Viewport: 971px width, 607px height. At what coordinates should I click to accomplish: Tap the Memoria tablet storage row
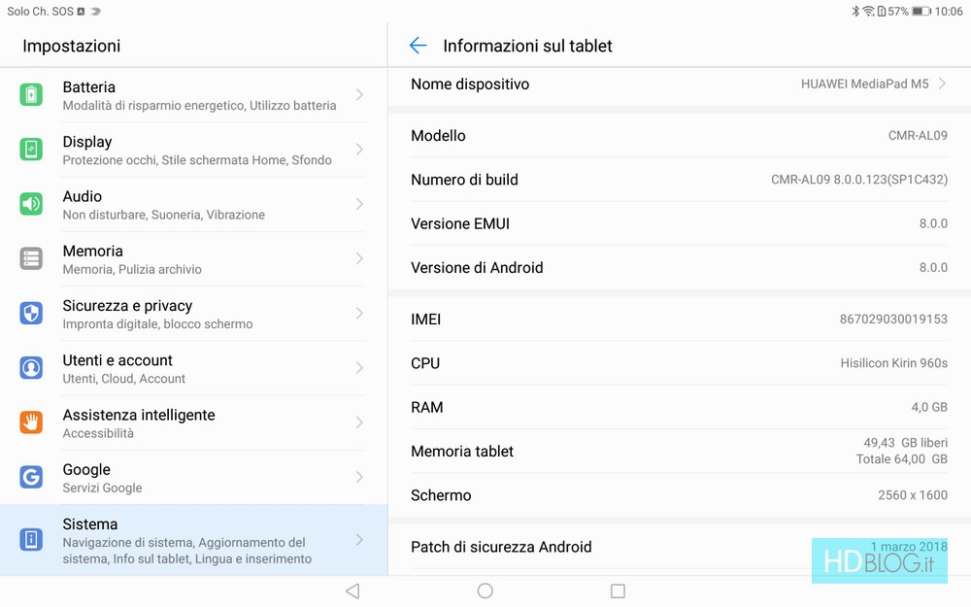[x=680, y=451]
